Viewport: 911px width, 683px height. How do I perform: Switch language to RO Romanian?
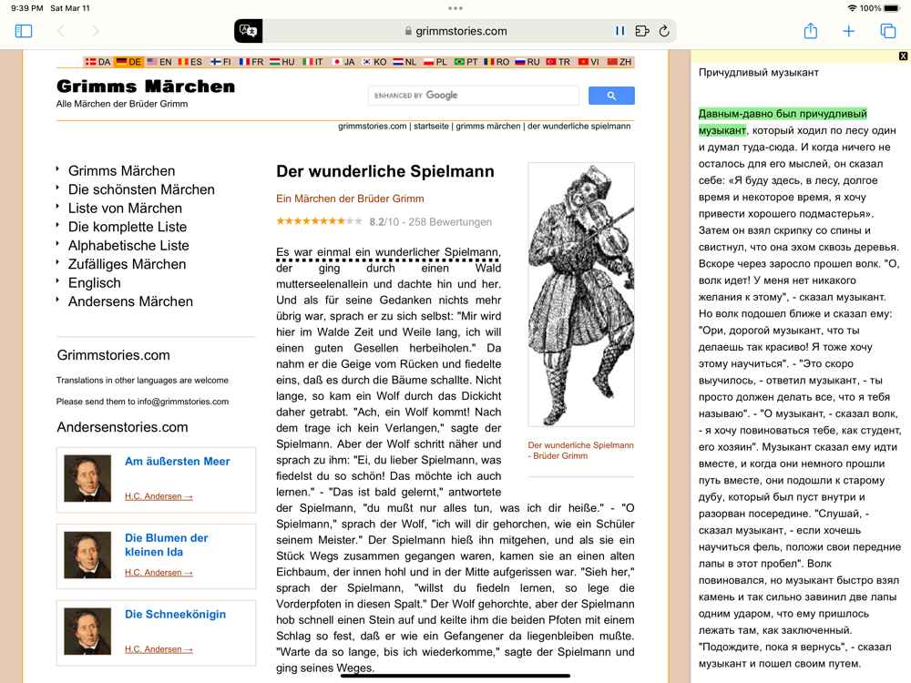[496, 62]
